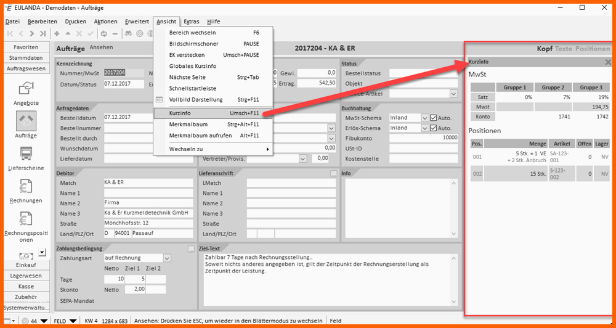Image resolution: width=616 pixels, height=328 pixels.
Task: Click ellipsis button in Lieferanschrift header
Action: 333,173
